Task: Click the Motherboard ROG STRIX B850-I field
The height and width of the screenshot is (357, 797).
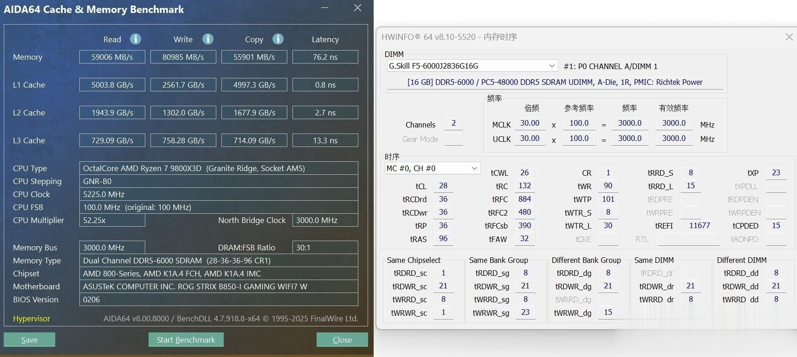Action: click(219, 287)
